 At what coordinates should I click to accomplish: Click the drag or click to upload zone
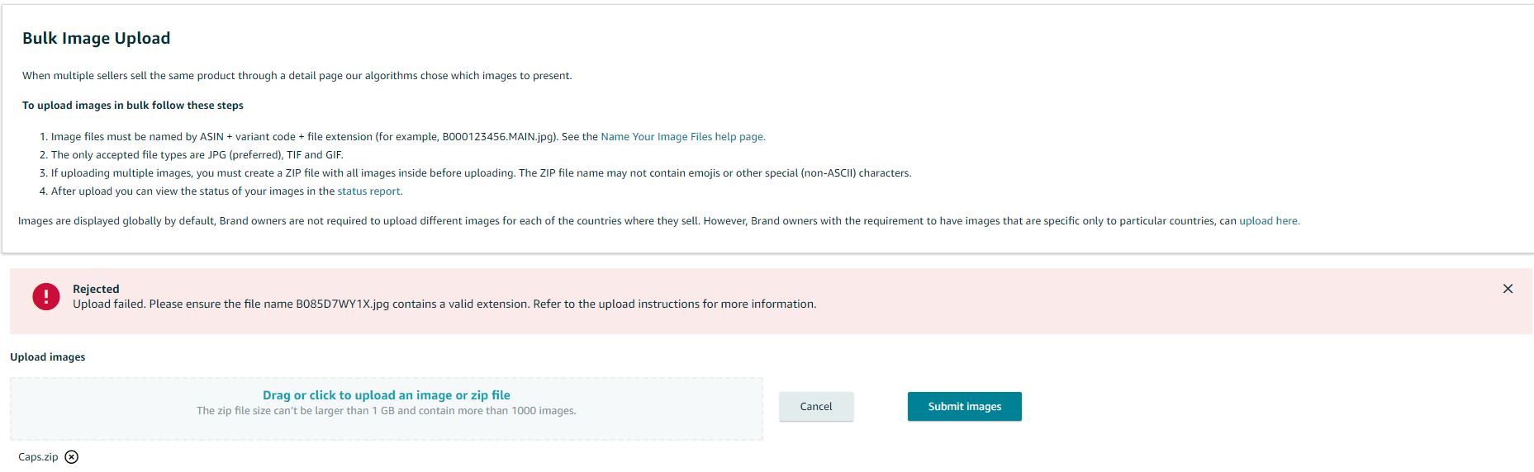coord(387,408)
